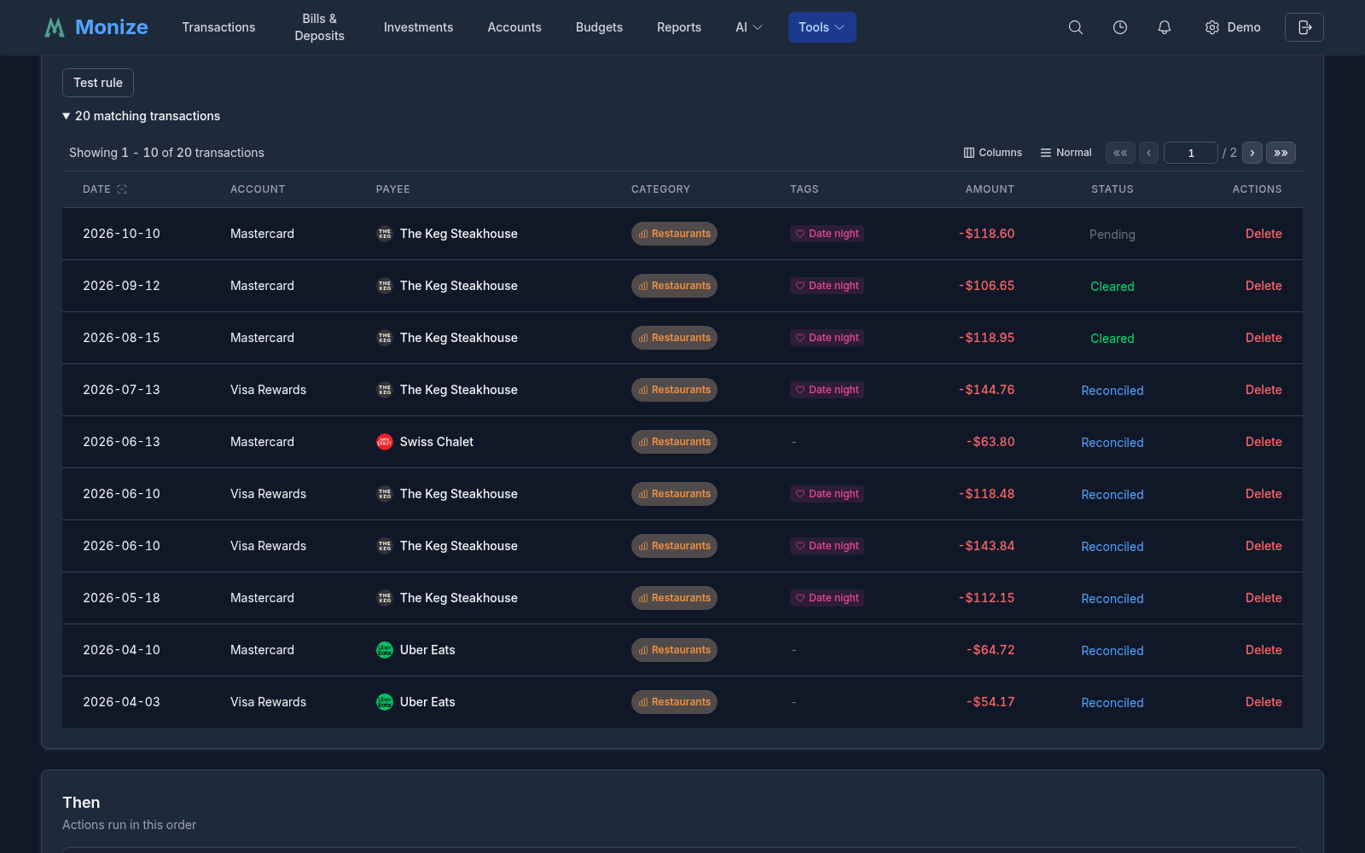Click Keg logo on 2026-10-10 row
1365x853 pixels.
pyautogui.click(x=385, y=234)
